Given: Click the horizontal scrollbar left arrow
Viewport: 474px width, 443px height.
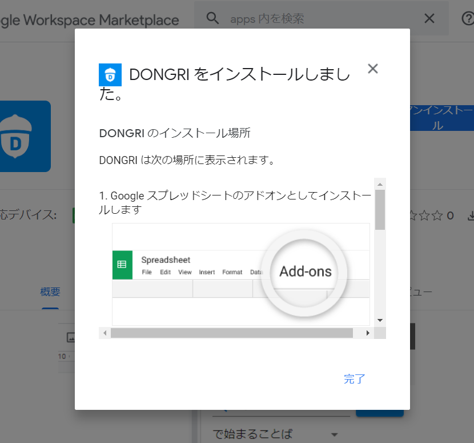Looking at the screenshot, I should [105, 333].
